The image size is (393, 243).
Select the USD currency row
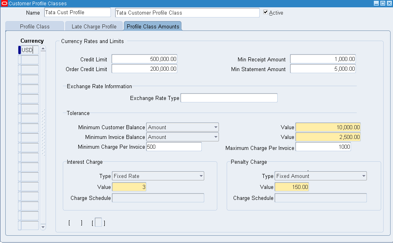(29, 50)
